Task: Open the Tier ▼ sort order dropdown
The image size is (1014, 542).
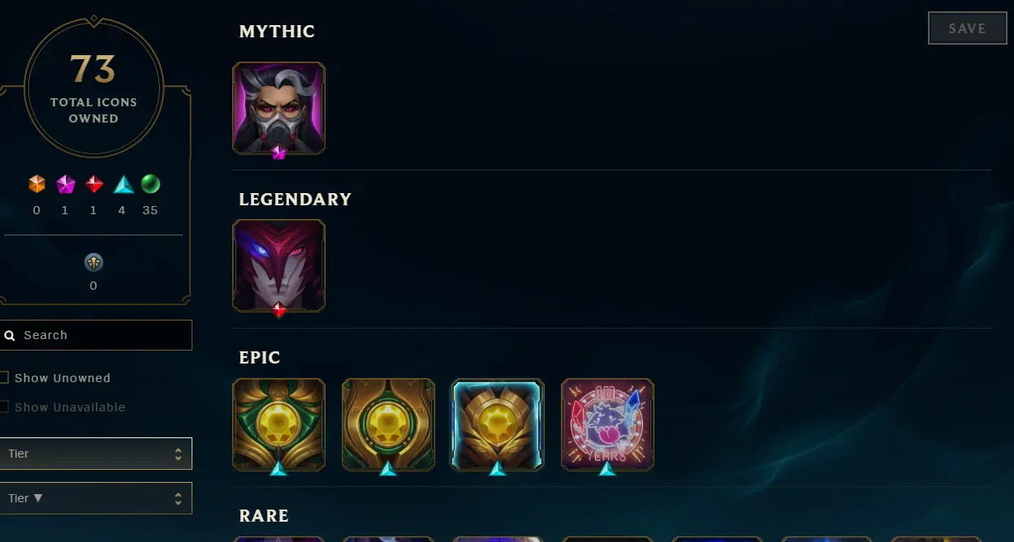Action: pos(95,498)
